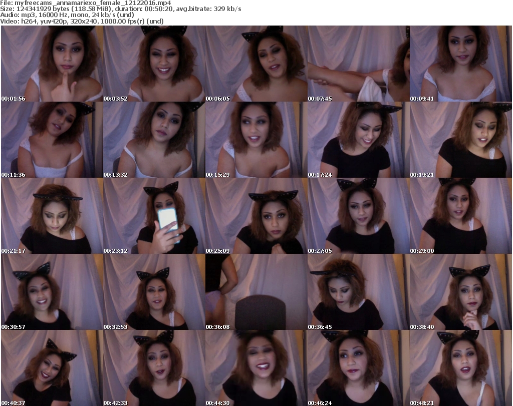513x406 pixels.
Task: Click the 'File:' name line in header
Action: [85, 3]
